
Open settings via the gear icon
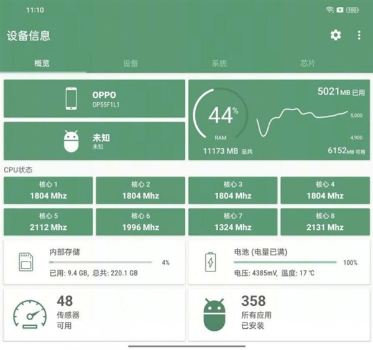tap(336, 35)
